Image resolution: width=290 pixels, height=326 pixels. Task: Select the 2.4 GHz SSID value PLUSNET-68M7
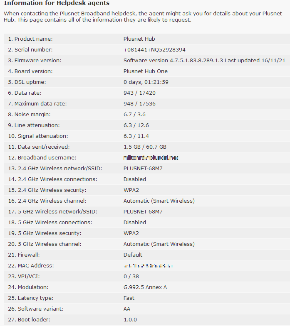(143, 169)
